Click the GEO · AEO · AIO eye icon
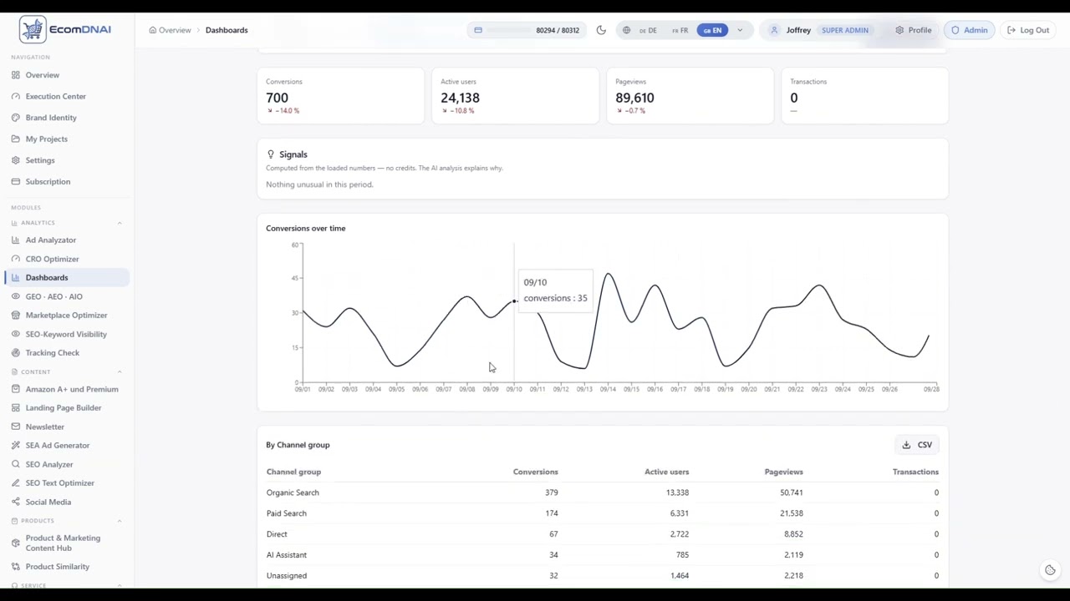 (x=16, y=296)
